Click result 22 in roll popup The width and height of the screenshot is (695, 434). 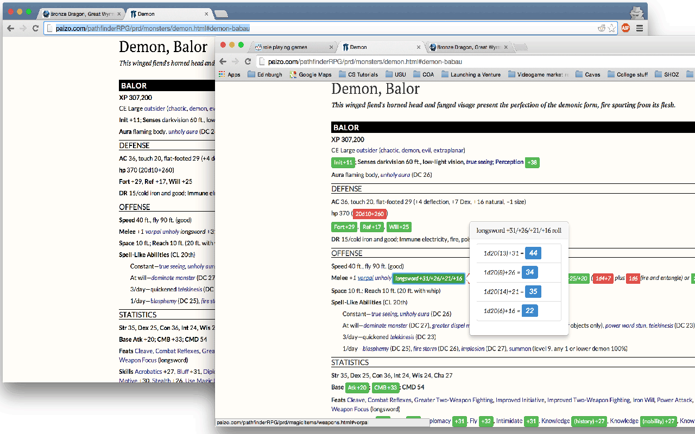[530, 310]
